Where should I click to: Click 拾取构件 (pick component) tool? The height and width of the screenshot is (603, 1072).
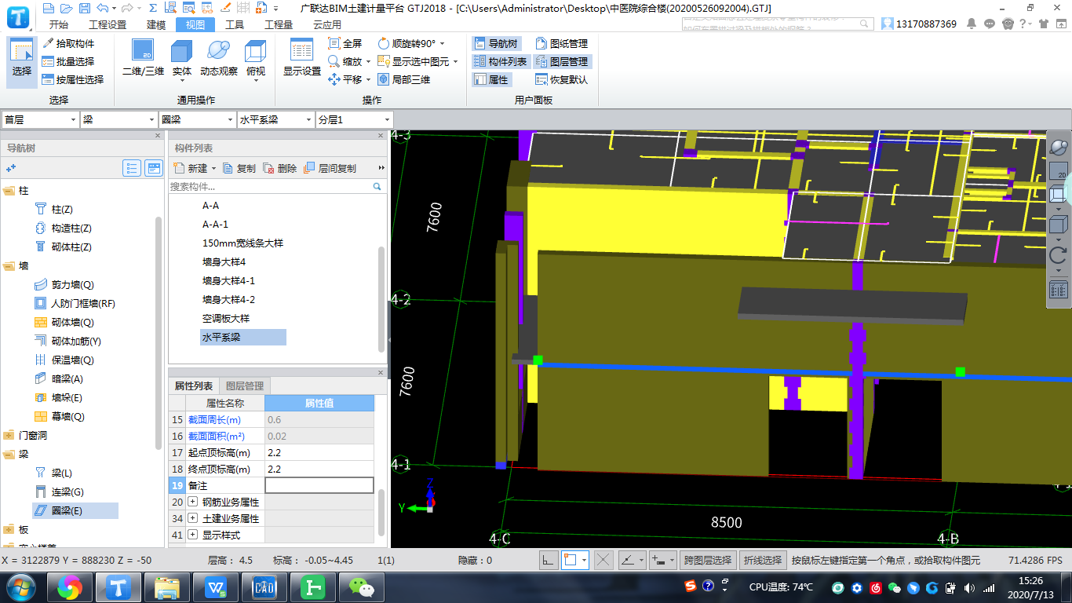(68, 43)
